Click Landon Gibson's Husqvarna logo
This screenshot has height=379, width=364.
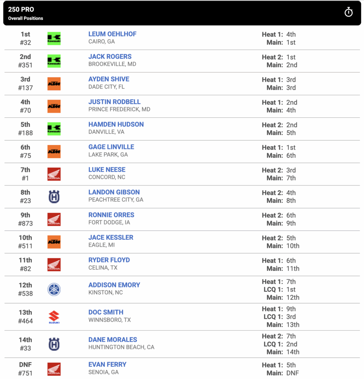(54, 197)
